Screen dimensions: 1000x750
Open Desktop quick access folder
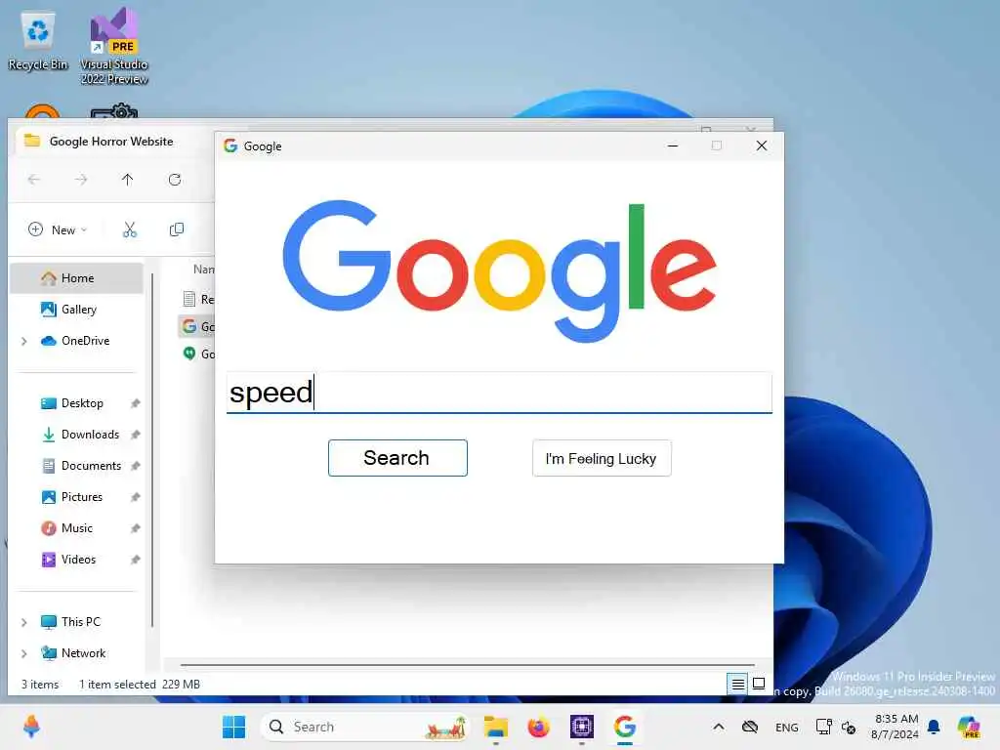tap(82, 403)
